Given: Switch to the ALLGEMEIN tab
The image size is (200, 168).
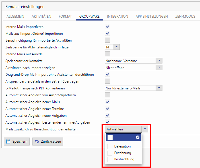Looking at the screenshot, I should tap(15, 17).
